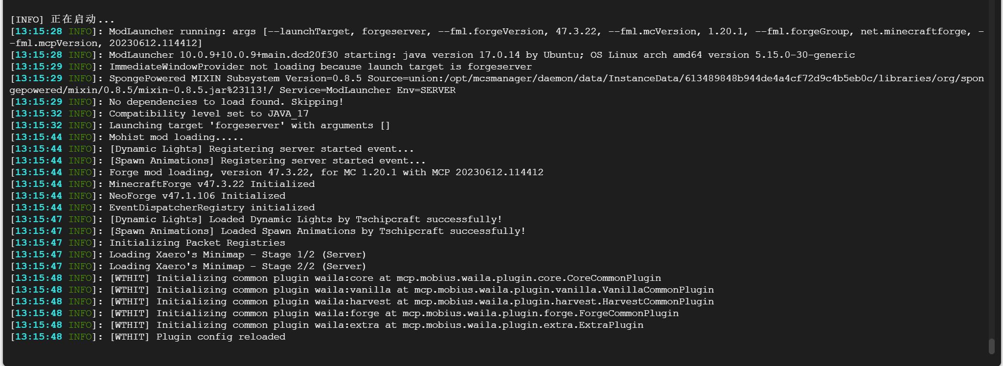Click "Initializing Packet Registries" log line
Screen dimensions: 1003x366
click(x=197, y=243)
